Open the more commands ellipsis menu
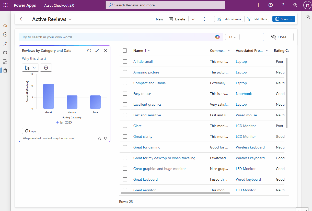This screenshot has width=312, height=211. (x=204, y=19)
